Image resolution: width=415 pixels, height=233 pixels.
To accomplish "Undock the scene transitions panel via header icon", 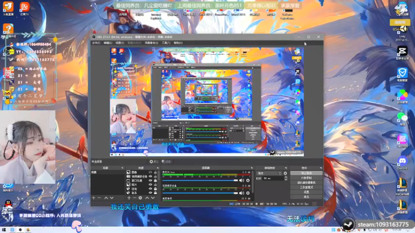I will coord(286,168).
